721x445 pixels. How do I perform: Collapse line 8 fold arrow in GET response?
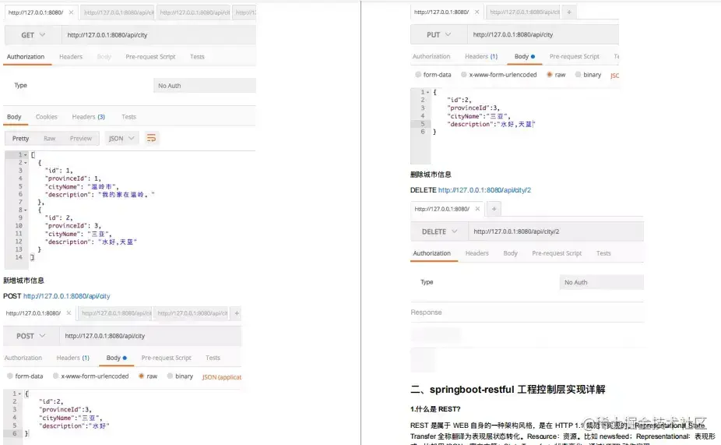click(x=25, y=210)
